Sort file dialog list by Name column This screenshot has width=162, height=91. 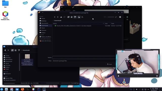point(78,24)
